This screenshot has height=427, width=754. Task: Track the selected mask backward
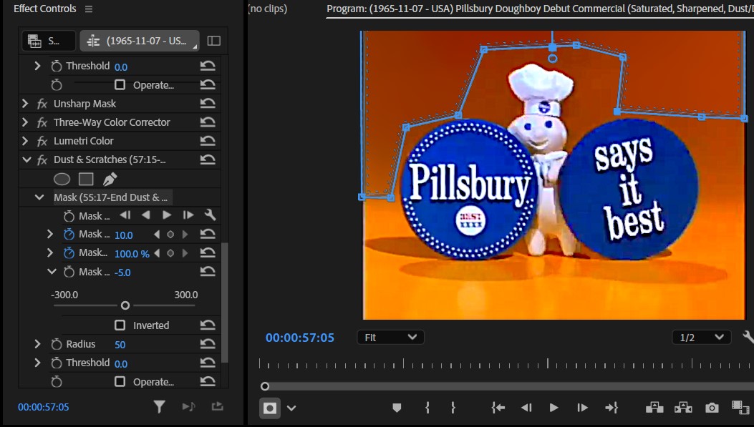tap(145, 215)
